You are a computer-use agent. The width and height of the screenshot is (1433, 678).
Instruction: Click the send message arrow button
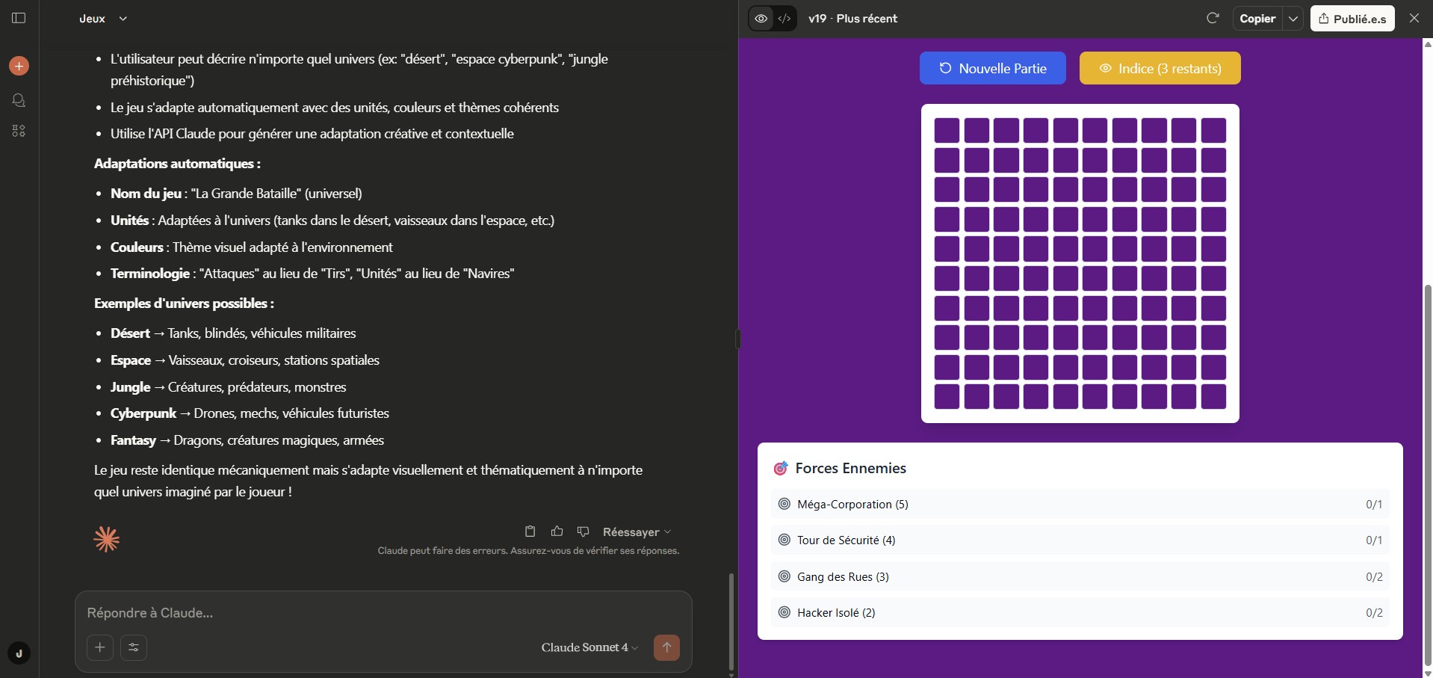(x=666, y=647)
